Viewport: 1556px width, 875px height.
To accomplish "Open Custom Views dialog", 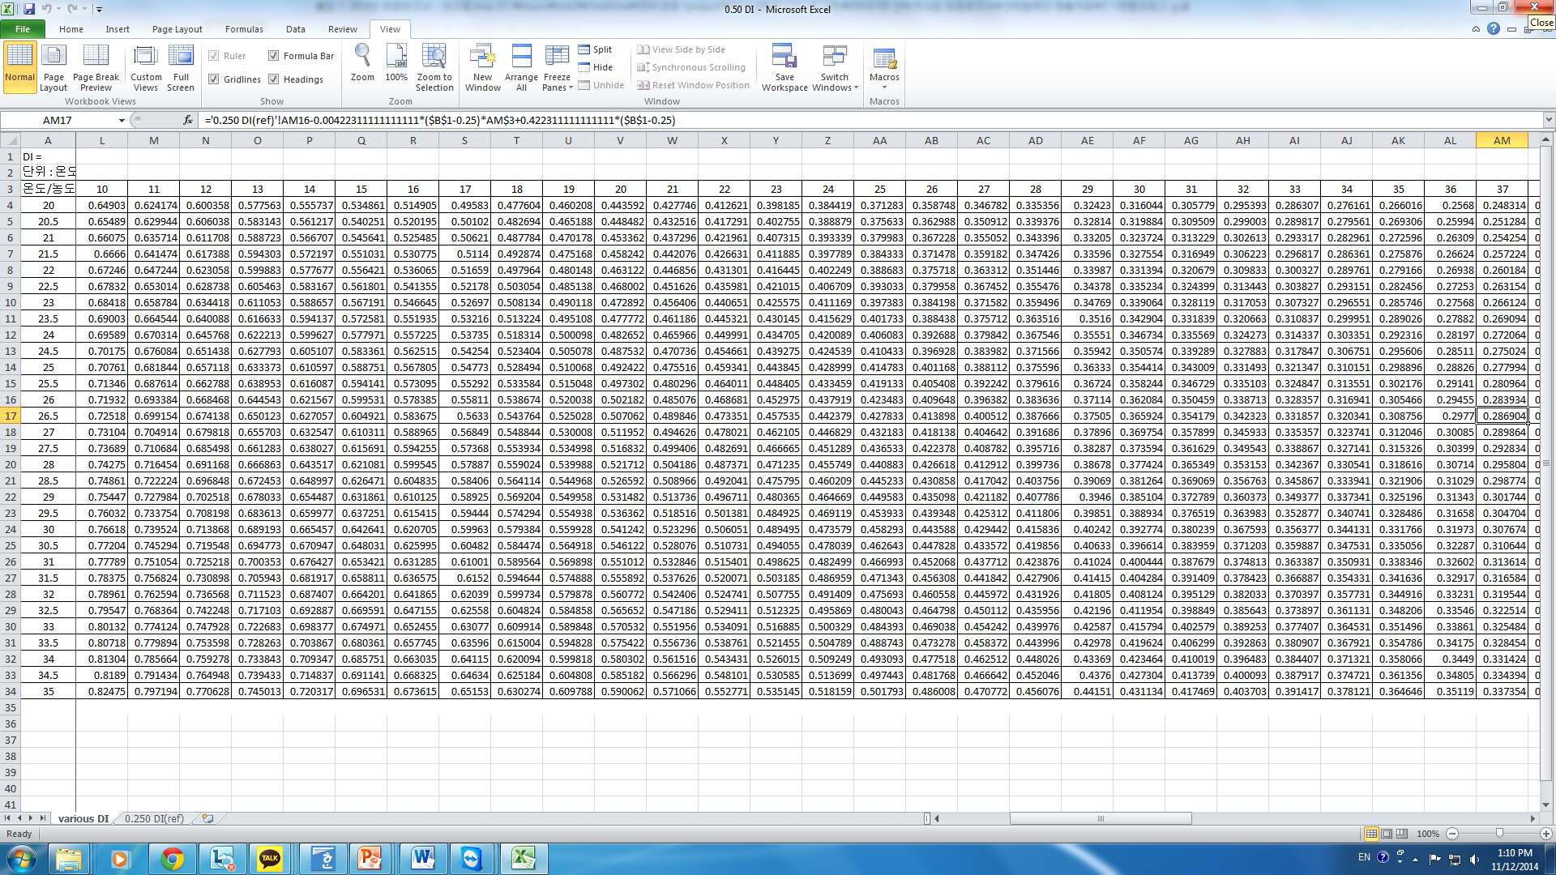I will (146, 67).
